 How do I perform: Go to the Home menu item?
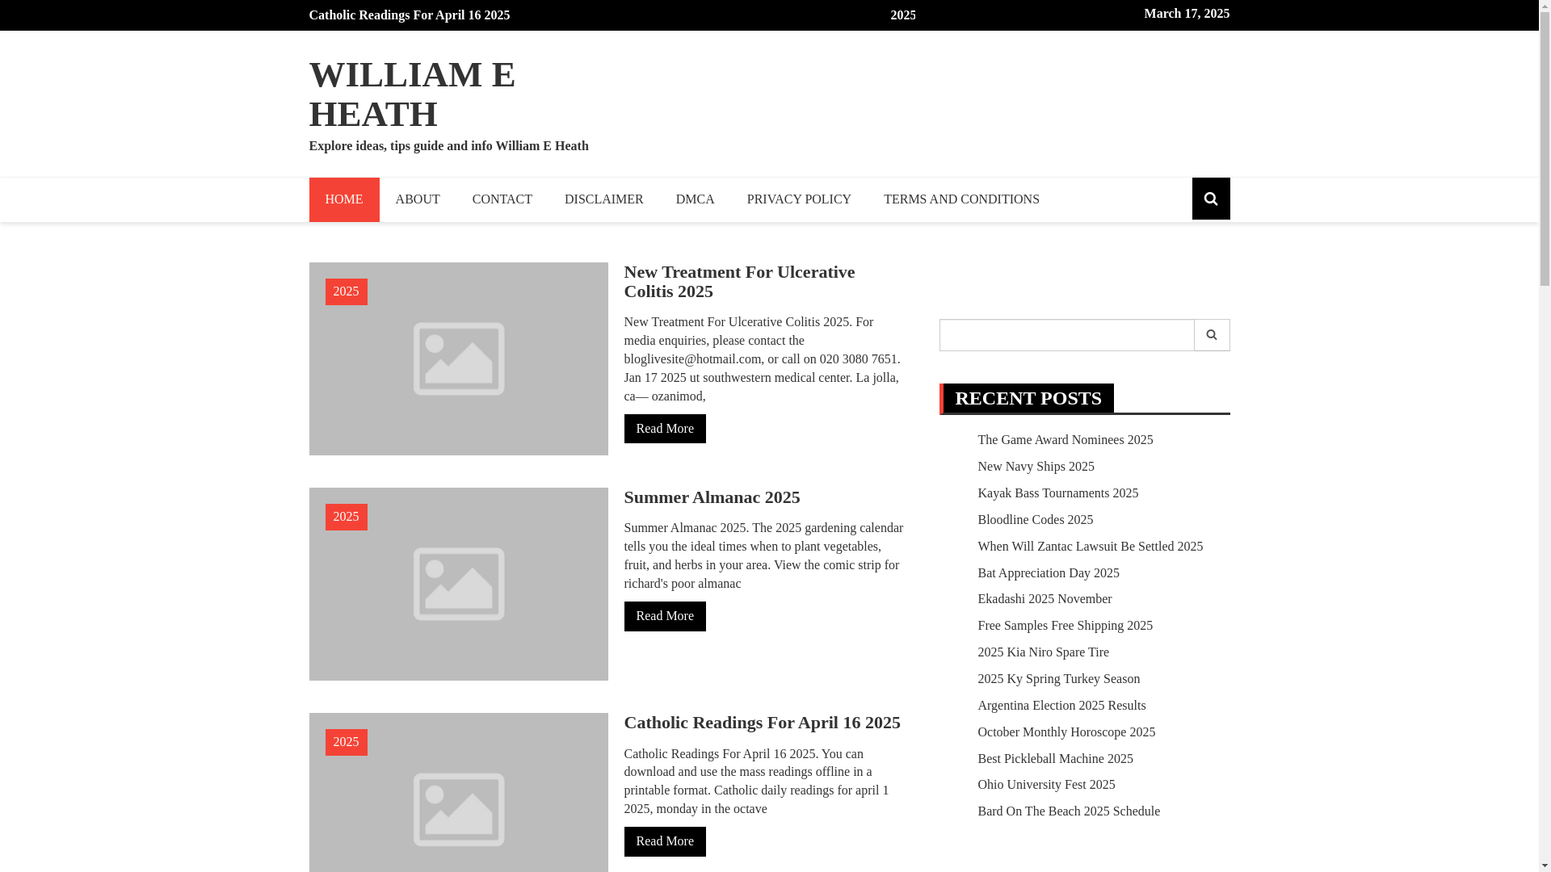point(343,199)
